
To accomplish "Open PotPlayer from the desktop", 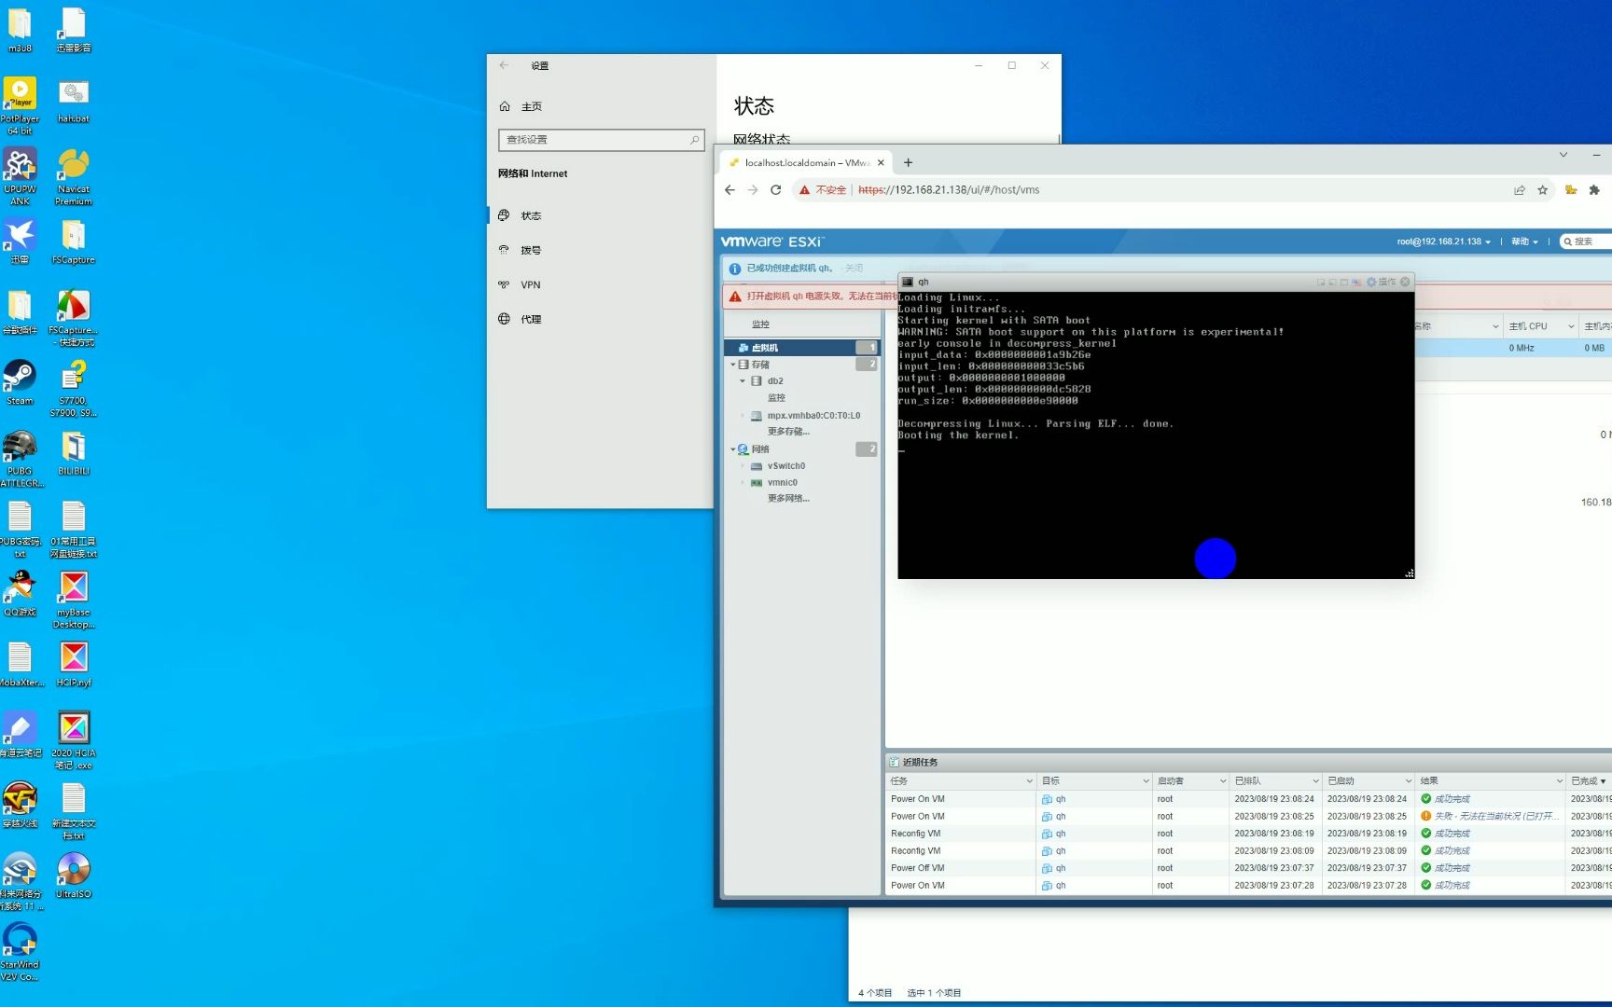I will [21, 93].
